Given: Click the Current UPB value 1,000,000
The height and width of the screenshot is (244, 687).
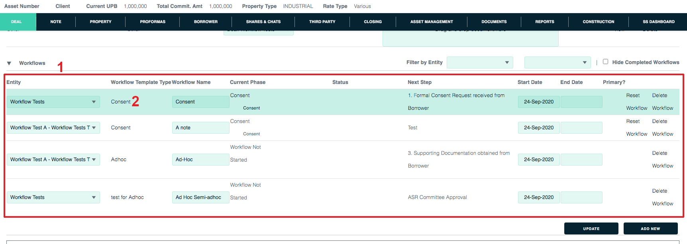Looking at the screenshot, I should click(x=135, y=6).
